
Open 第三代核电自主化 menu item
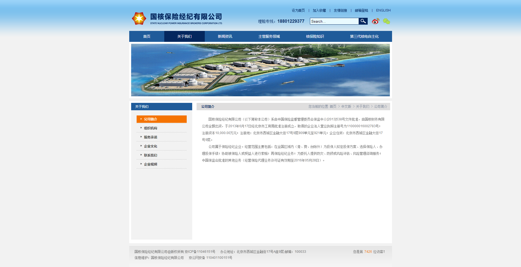(364, 36)
